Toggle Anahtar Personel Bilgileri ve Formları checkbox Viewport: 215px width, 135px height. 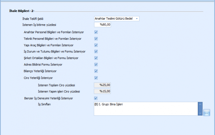point(96,32)
